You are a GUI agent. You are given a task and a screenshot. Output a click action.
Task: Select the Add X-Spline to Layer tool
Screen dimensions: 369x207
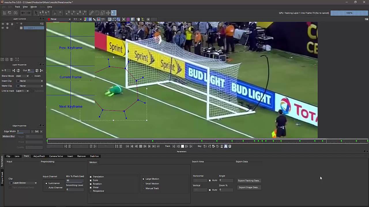pos(73,13)
